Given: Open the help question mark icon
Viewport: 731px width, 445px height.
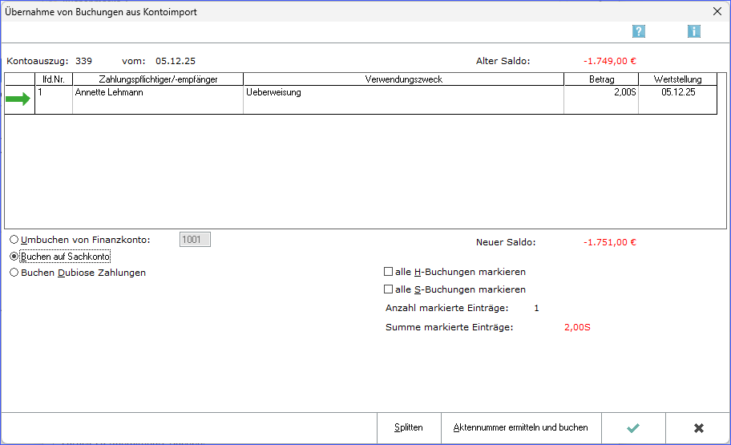Looking at the screenshot, I should [x=639, y=31].
